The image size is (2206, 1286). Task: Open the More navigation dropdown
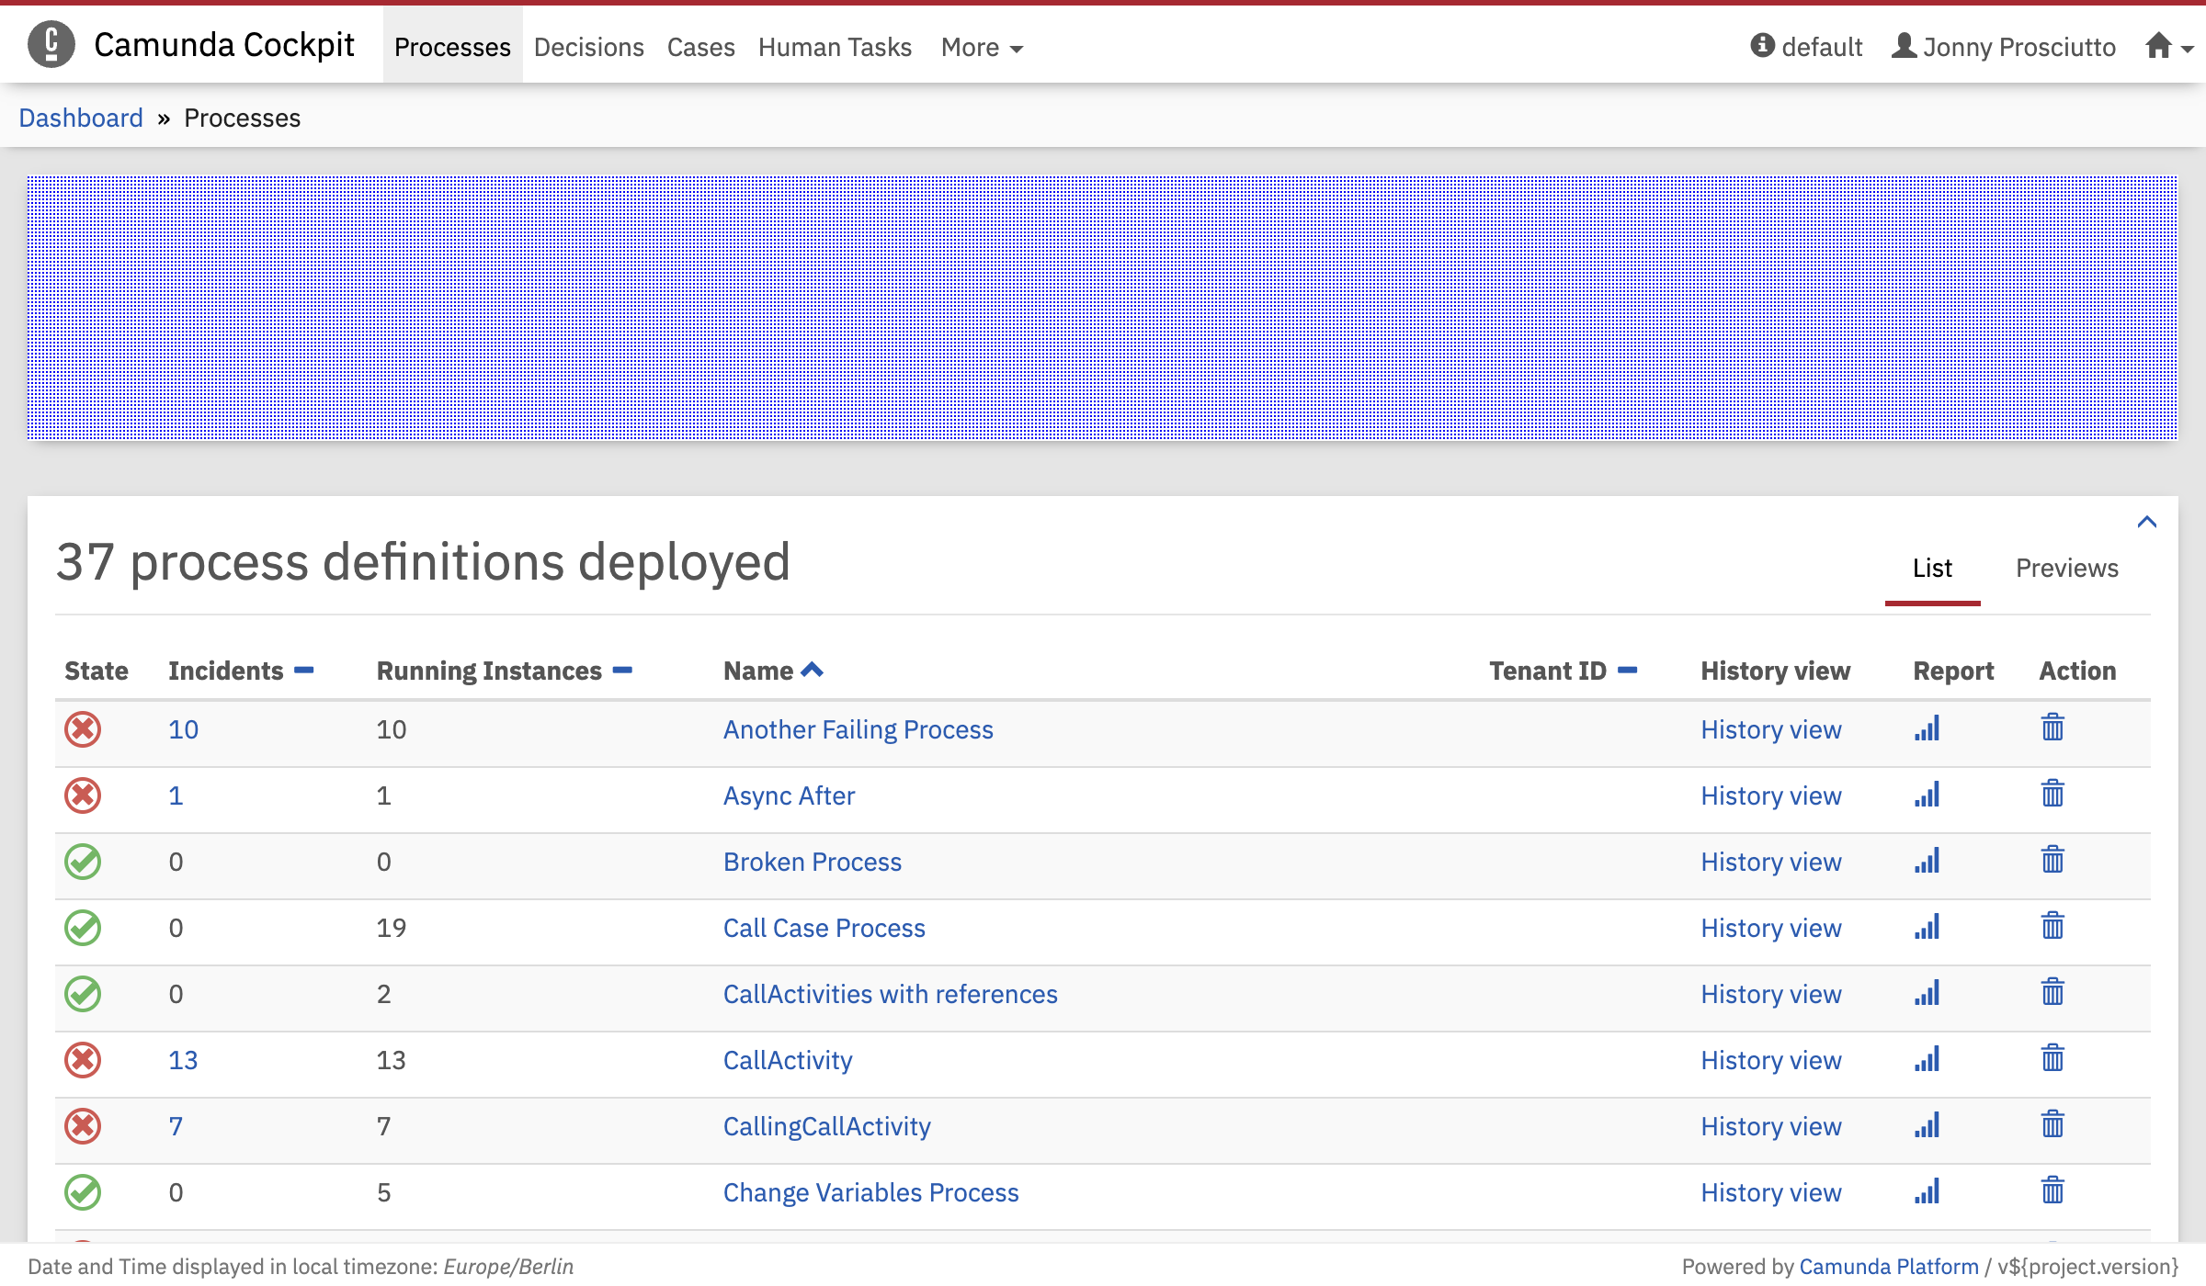(x=982, y=47)
